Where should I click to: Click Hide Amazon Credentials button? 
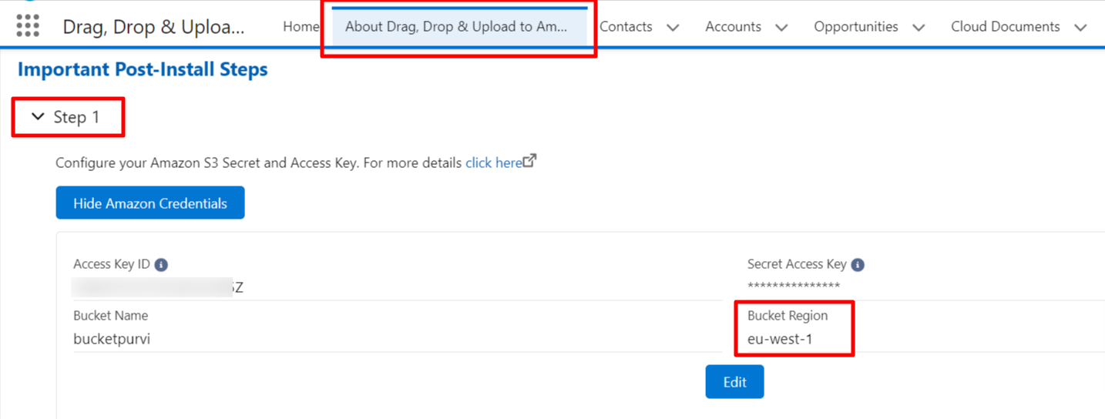[150, 203]
